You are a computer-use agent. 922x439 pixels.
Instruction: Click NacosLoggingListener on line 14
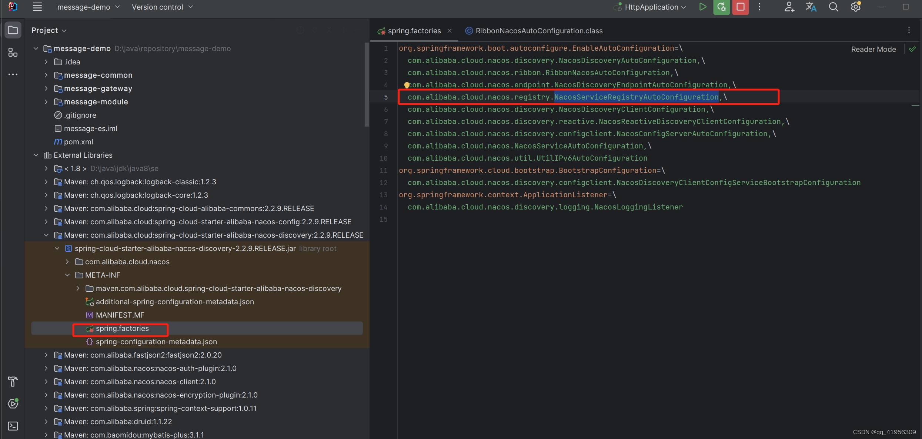pos(638,207)
